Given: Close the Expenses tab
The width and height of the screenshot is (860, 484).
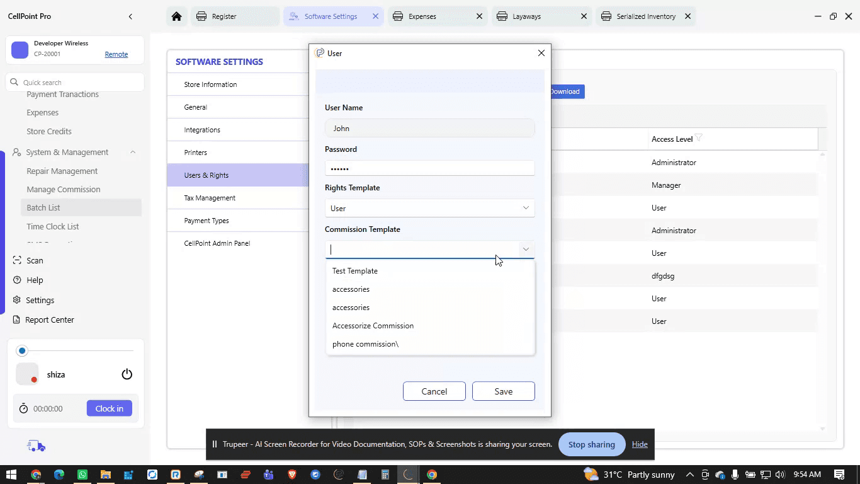Looking at the screenshot, I should pos(479,16).
